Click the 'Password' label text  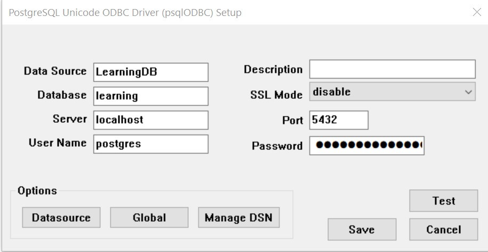tap(277, 146)
